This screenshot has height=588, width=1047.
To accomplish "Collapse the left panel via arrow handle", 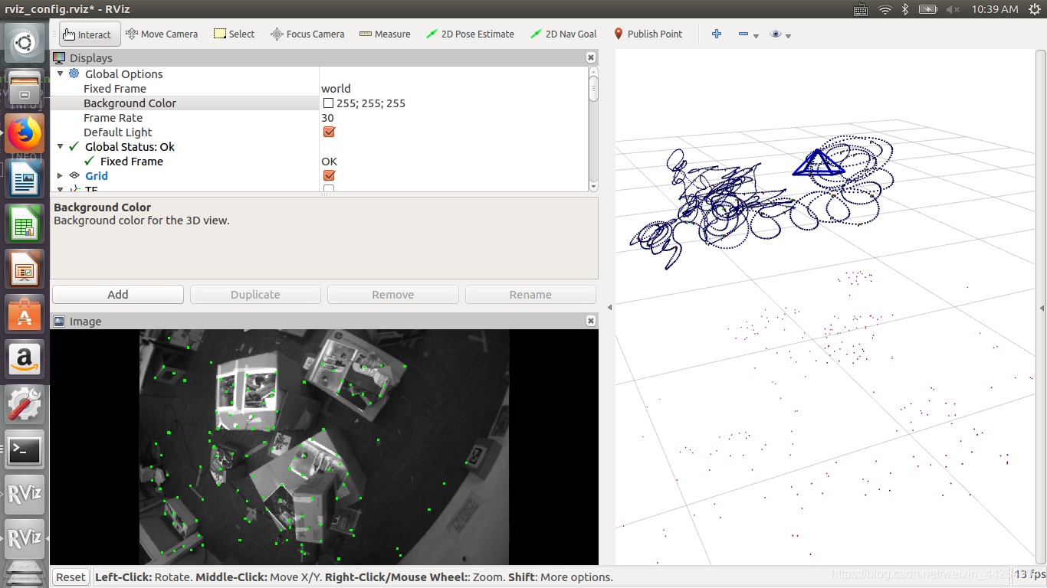I will point(609,307).
